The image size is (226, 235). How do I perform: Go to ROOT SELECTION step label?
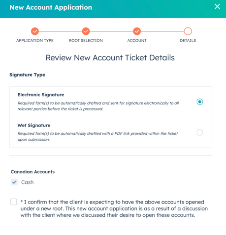pyautogui.click(x=86, y=41)
